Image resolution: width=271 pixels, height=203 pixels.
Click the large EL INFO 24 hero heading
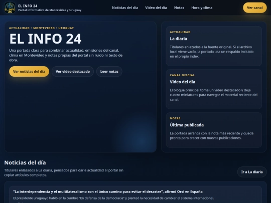pyautogui.click(x=45, y=39)
